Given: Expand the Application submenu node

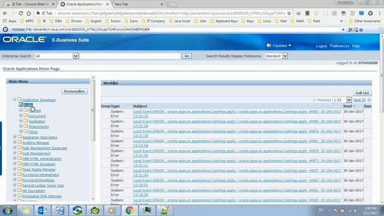Looking at the screenshot, I should pyautogui.click(x=21, y=121).
